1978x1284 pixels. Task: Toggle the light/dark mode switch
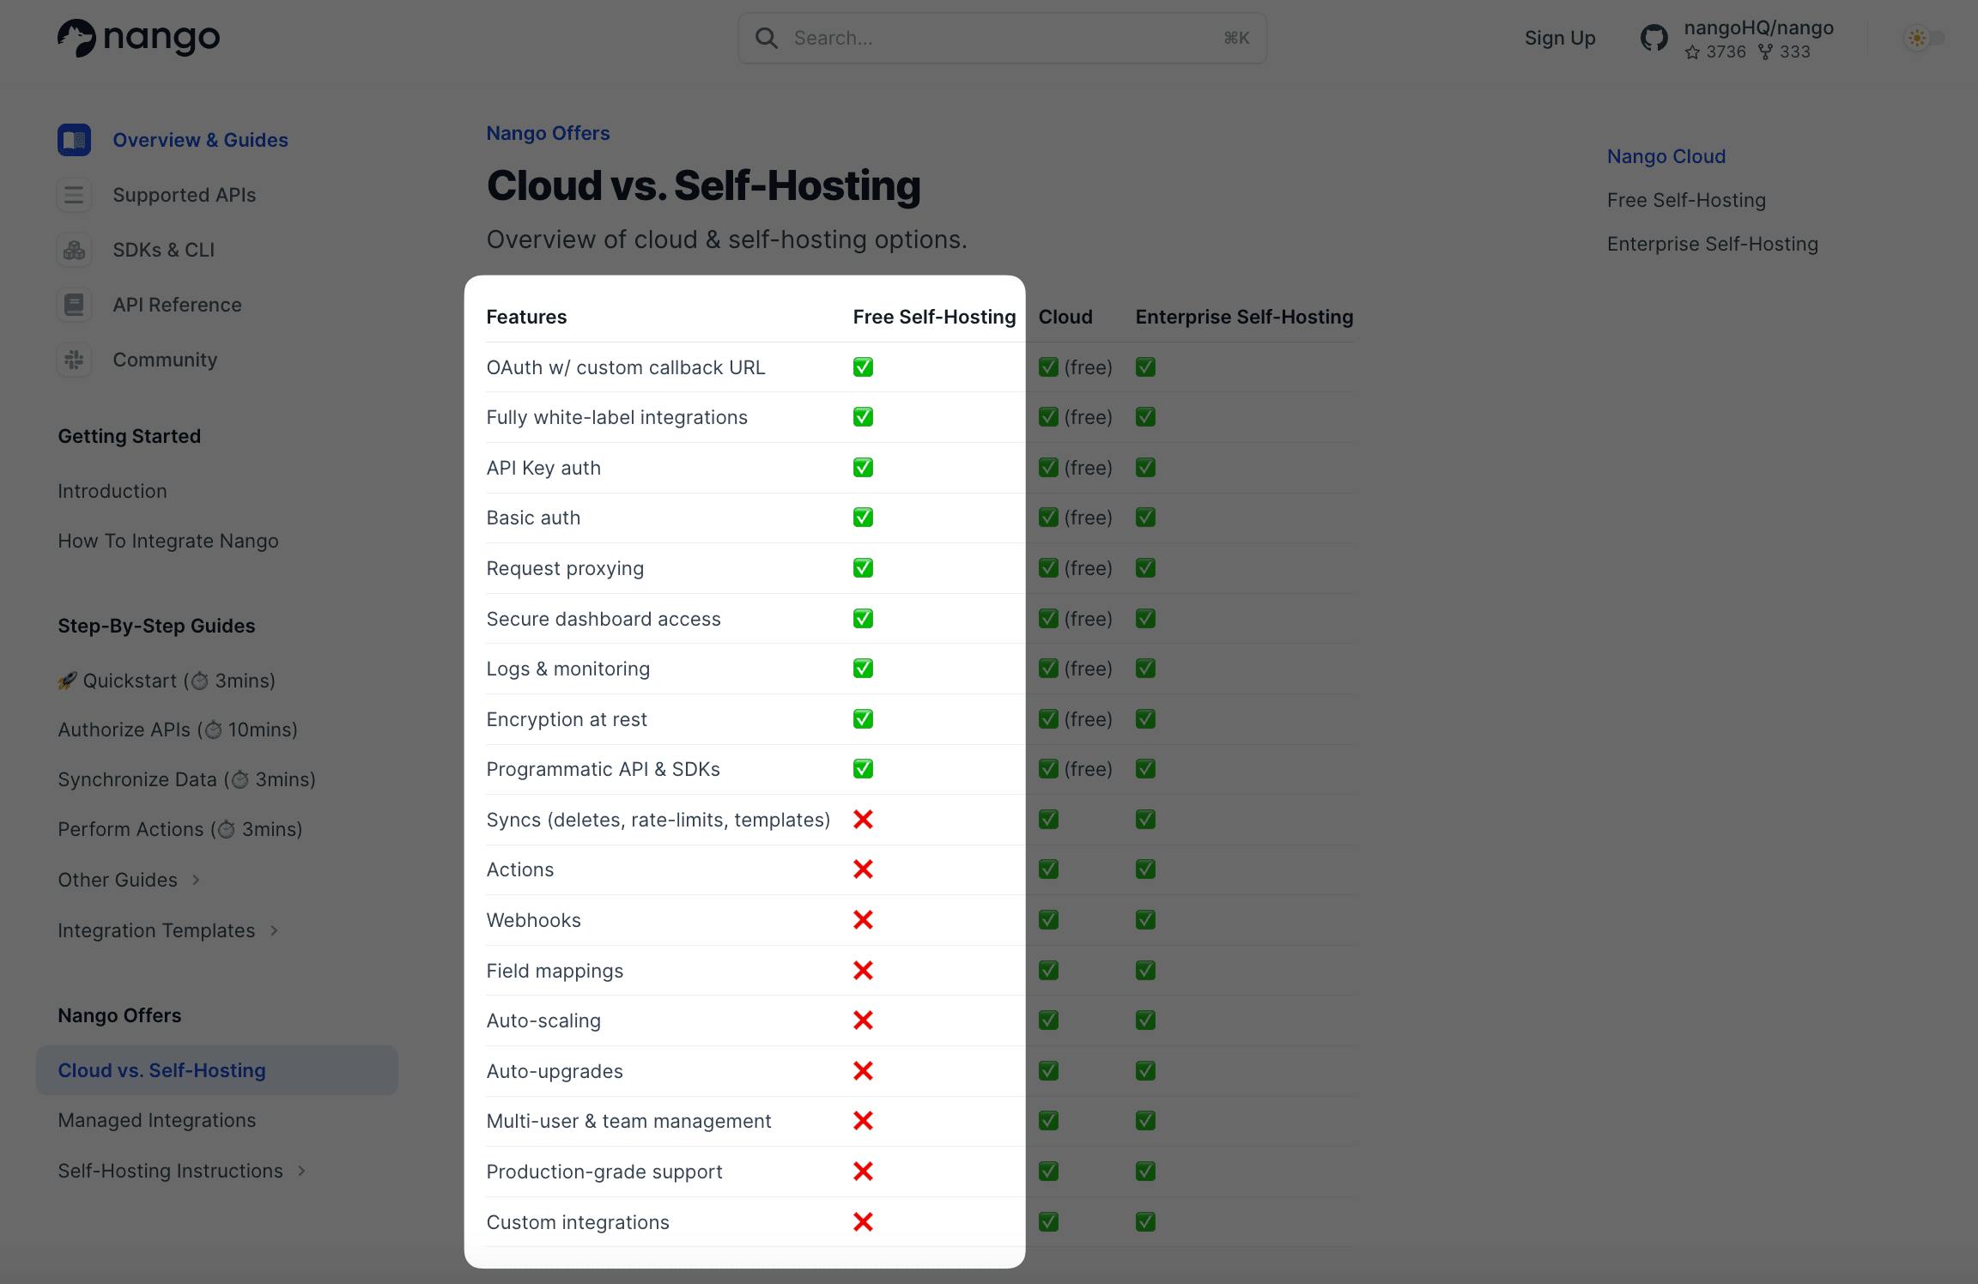1924,38
